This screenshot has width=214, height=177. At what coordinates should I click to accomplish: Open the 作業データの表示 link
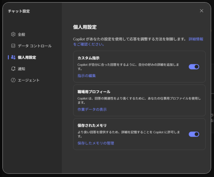[92, 109]
